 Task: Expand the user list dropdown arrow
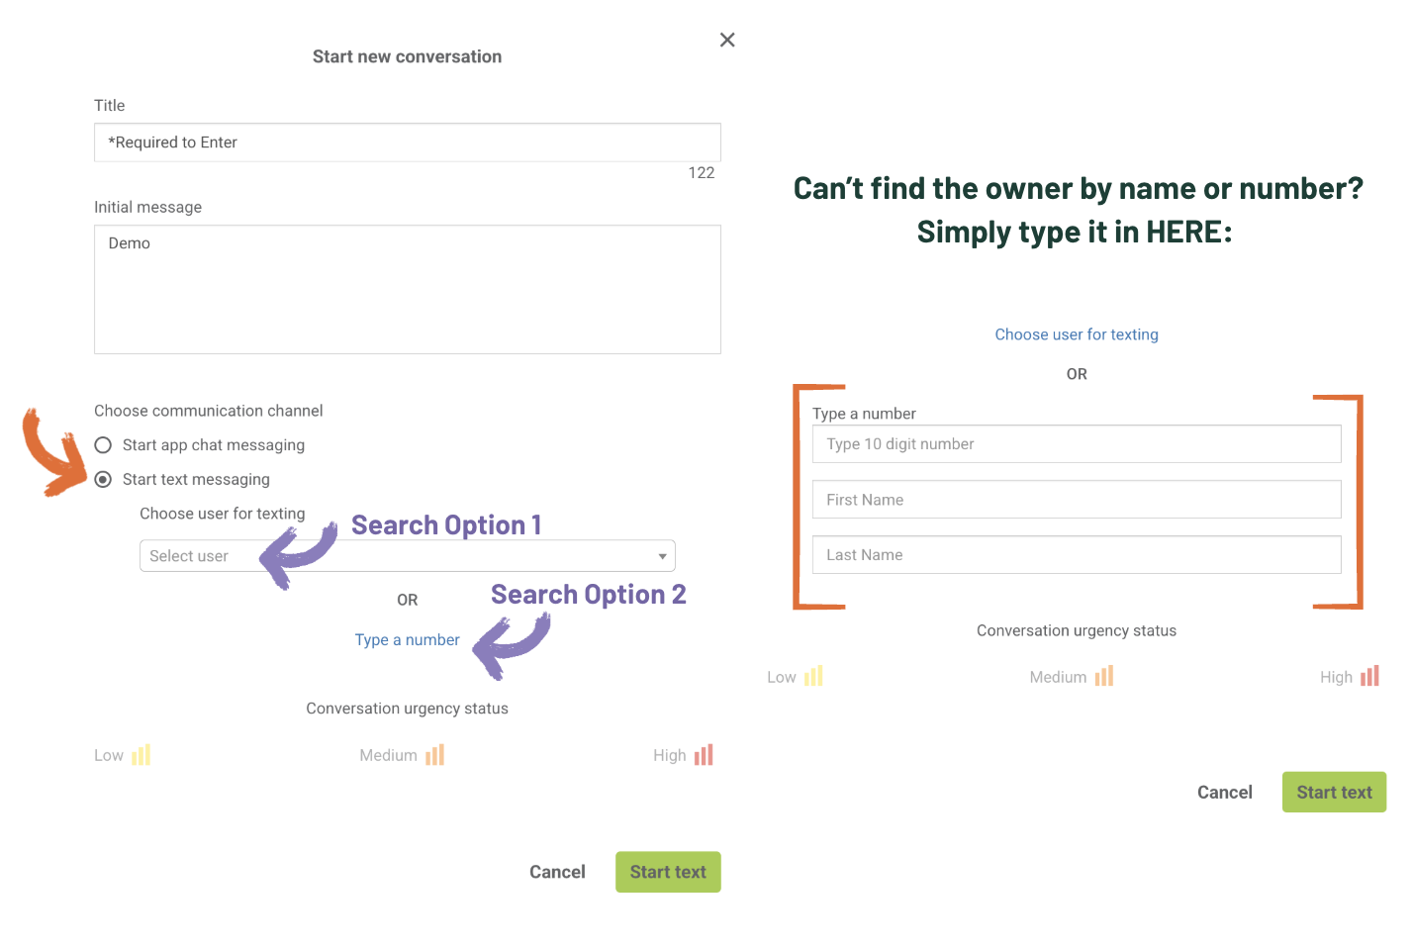tap(662, 556)
